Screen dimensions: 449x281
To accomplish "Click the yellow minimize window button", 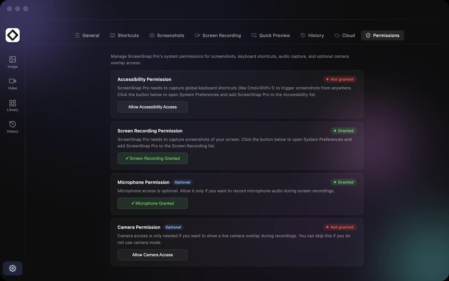I will 17,9.
